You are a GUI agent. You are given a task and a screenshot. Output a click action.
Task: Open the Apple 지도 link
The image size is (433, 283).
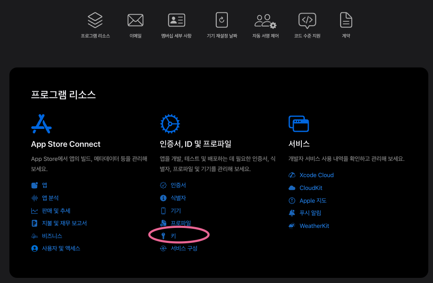pos(313,201)
